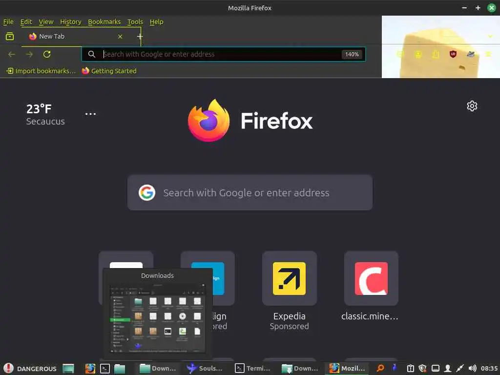500x375 pixels.
Task: Click the forward navigation arrow
Action: pyautogui.click(x=29, y=54)
